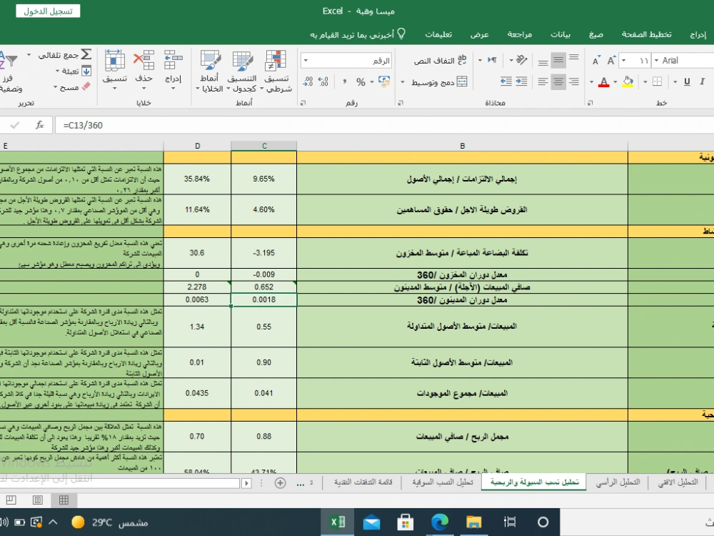The width and height of the screenshot is (714, 536).
Task: Switch to sheet قائمة التدفقات النقدية
Action: click(x=363, y=482)
